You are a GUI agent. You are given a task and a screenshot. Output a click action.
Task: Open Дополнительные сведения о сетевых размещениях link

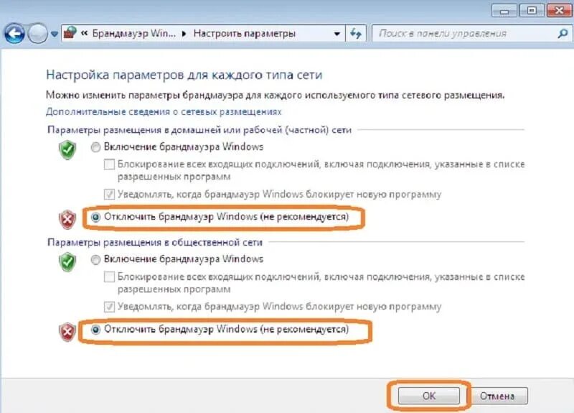click(164, 112)
